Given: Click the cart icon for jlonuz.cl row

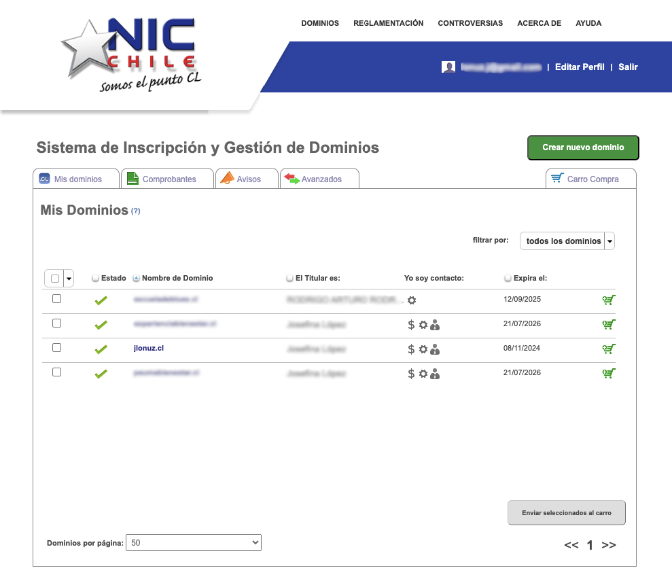Looking at the screenshot, I should 608,349.
